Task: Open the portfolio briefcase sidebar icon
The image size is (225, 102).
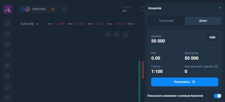Action: click(x=8, y=45)
